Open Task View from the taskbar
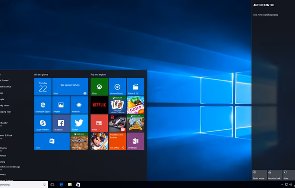 coord(53,185)
